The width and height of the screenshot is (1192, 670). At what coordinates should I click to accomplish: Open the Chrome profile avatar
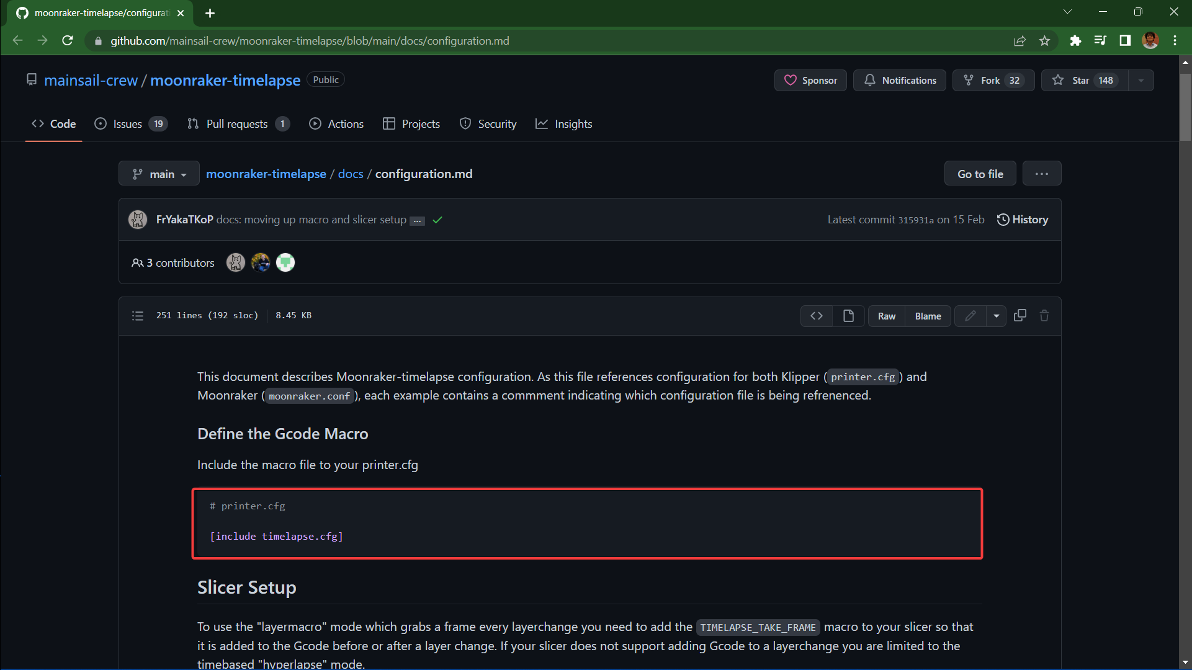tap(1150, 40)
